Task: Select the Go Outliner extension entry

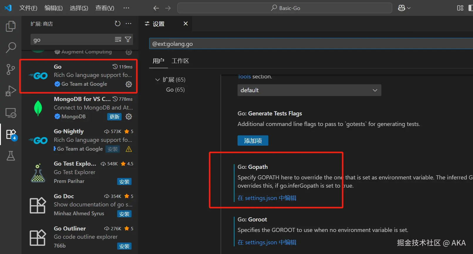Action: 80,237
